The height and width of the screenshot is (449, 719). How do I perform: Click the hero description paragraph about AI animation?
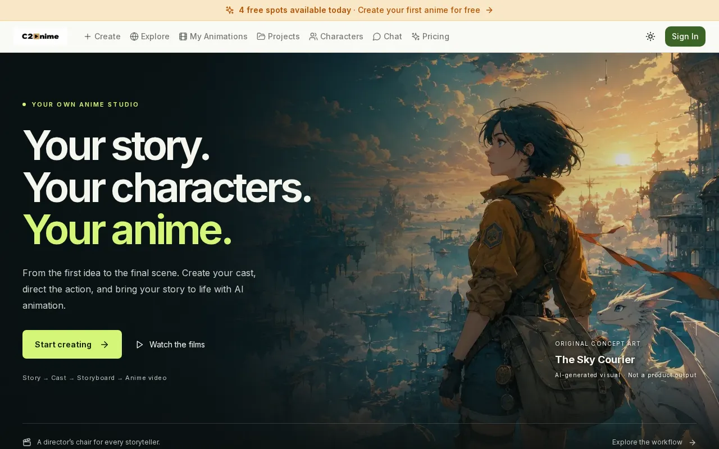[139, 289]
